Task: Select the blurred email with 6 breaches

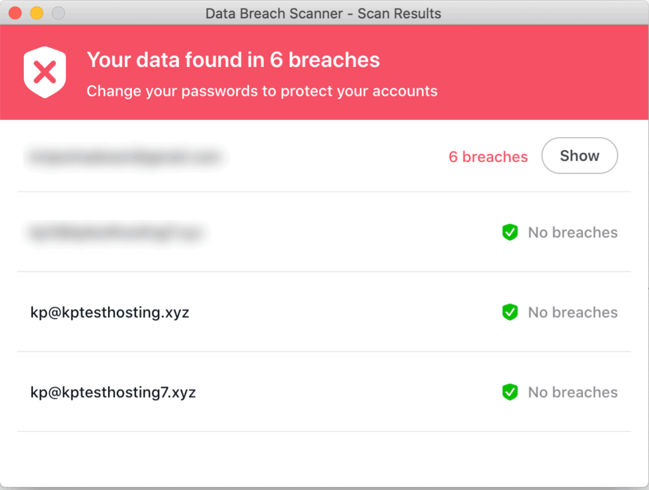Action: point(125,157)
